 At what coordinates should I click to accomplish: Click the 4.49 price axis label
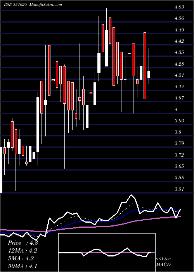[x=179, y=30]
